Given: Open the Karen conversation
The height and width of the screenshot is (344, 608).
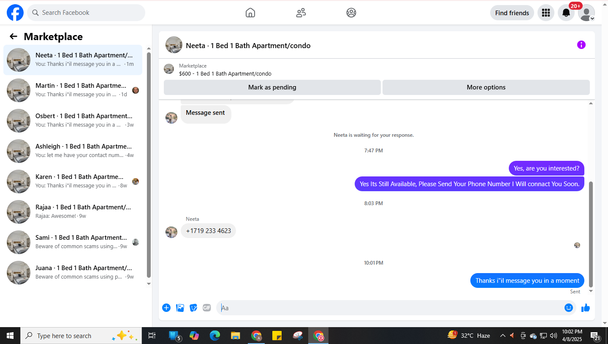Looking at the screenshot, I should pos(73,181).
